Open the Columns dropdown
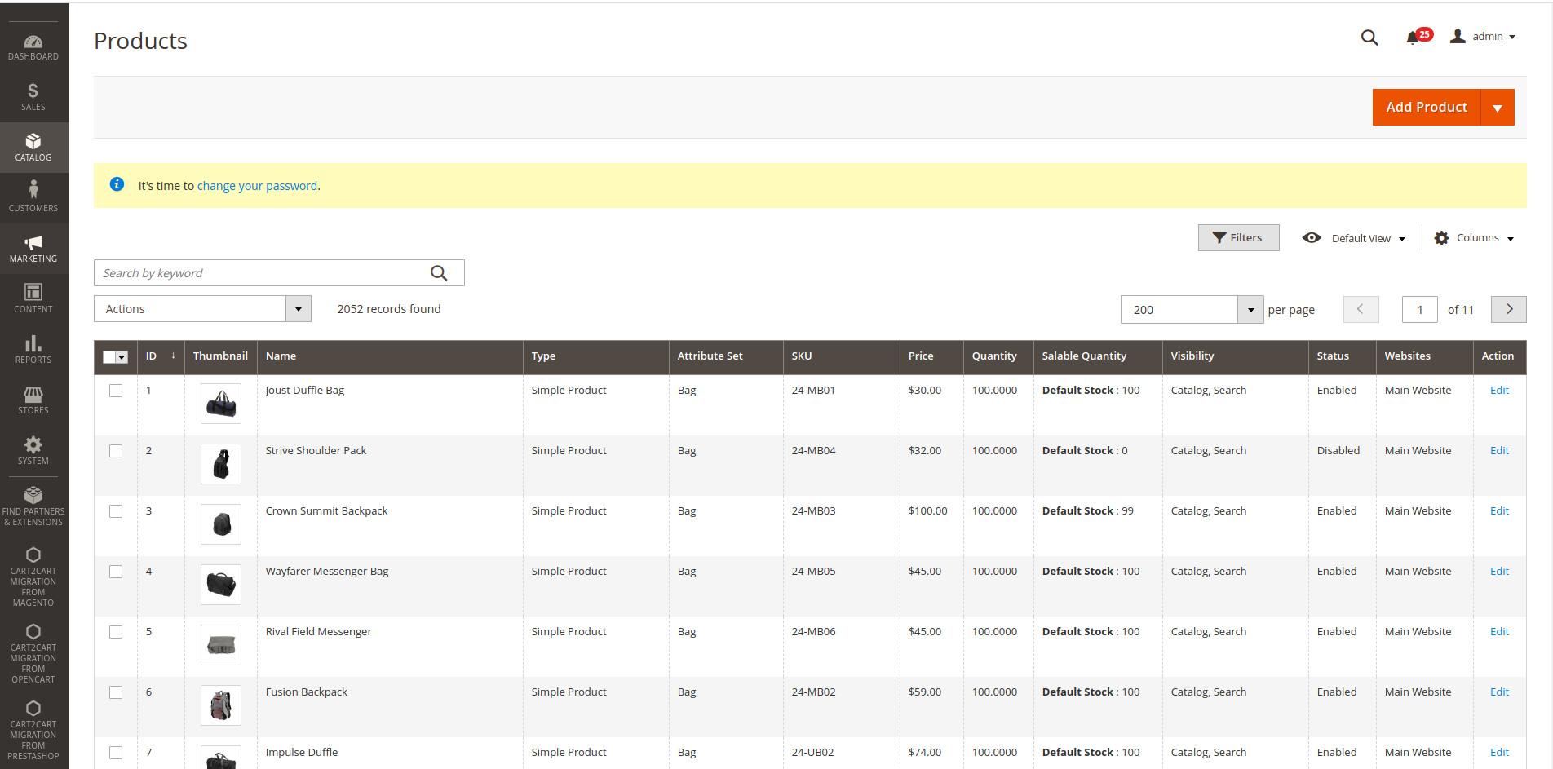 [1475, 238]
